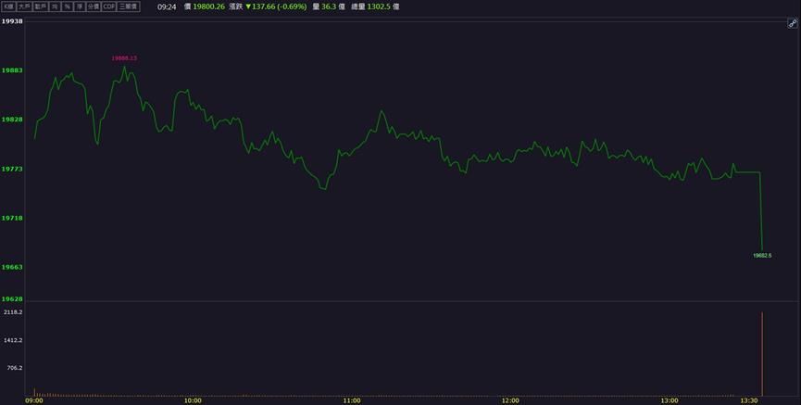Click the 706.2 volume axis label

[x=14, y=368]
